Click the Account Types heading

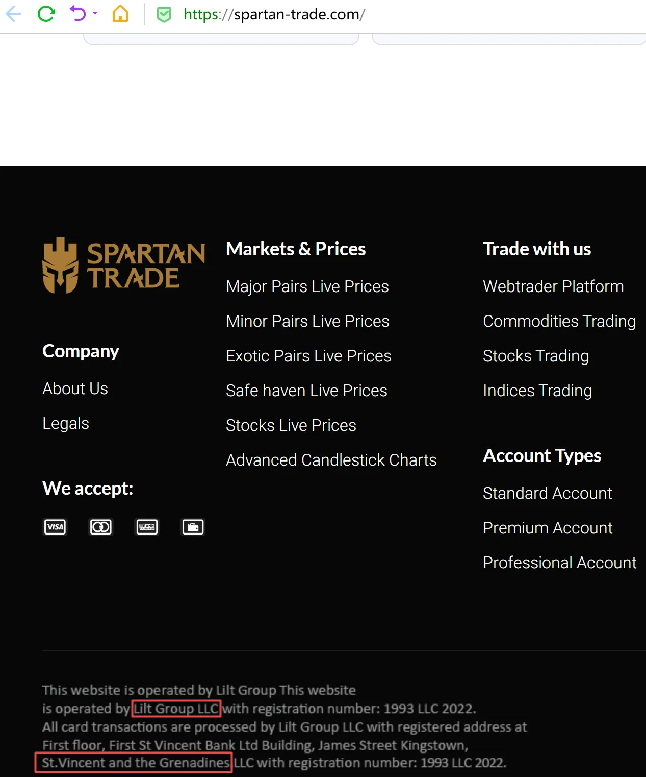point(542,456)
